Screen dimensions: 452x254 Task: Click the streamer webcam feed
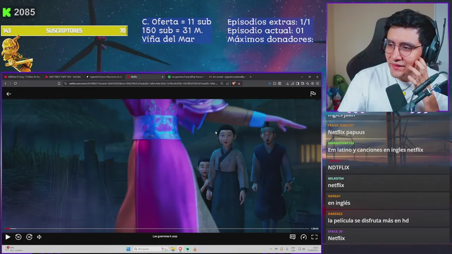[387, 58]
